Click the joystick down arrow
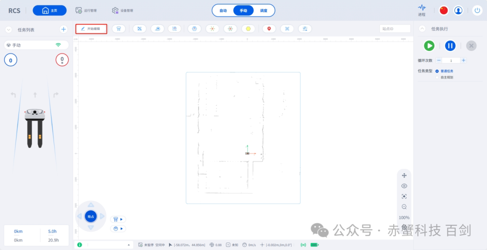Image resolution: width=487 pixels, height=250 pixels. [91, 228]
